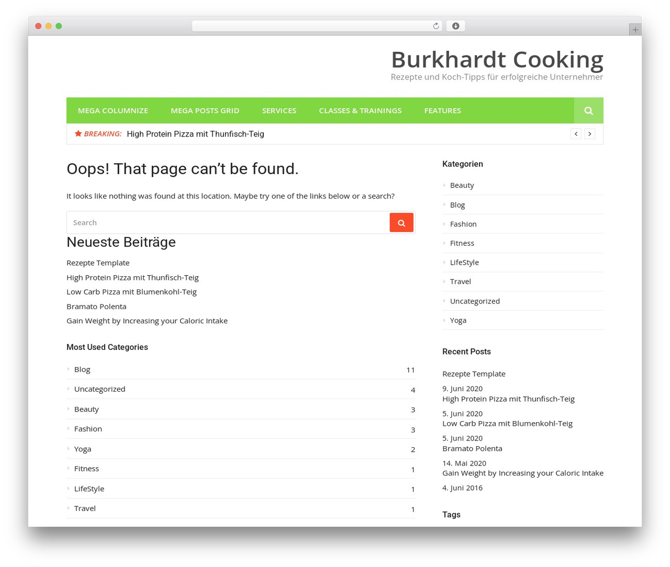
Task: Open Yoga in Most Used Categories
Action: [83, 449]
